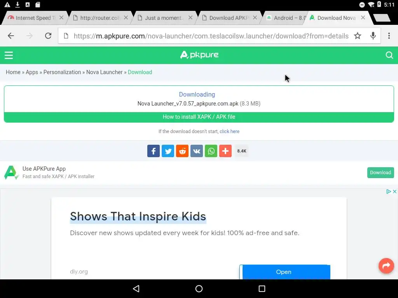Click the URL address bar
The width and height of the screenshot is (398, 298).
pyautogui.click(x=211, y=36)
